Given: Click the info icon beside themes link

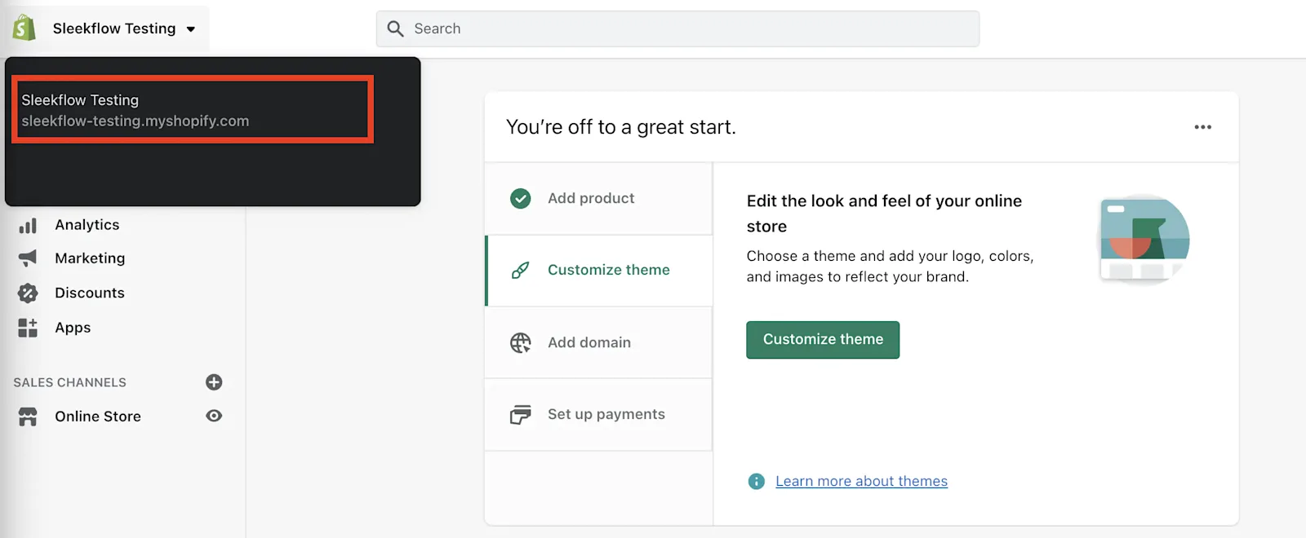Looking at the screenshot, I should coord(757,481).
